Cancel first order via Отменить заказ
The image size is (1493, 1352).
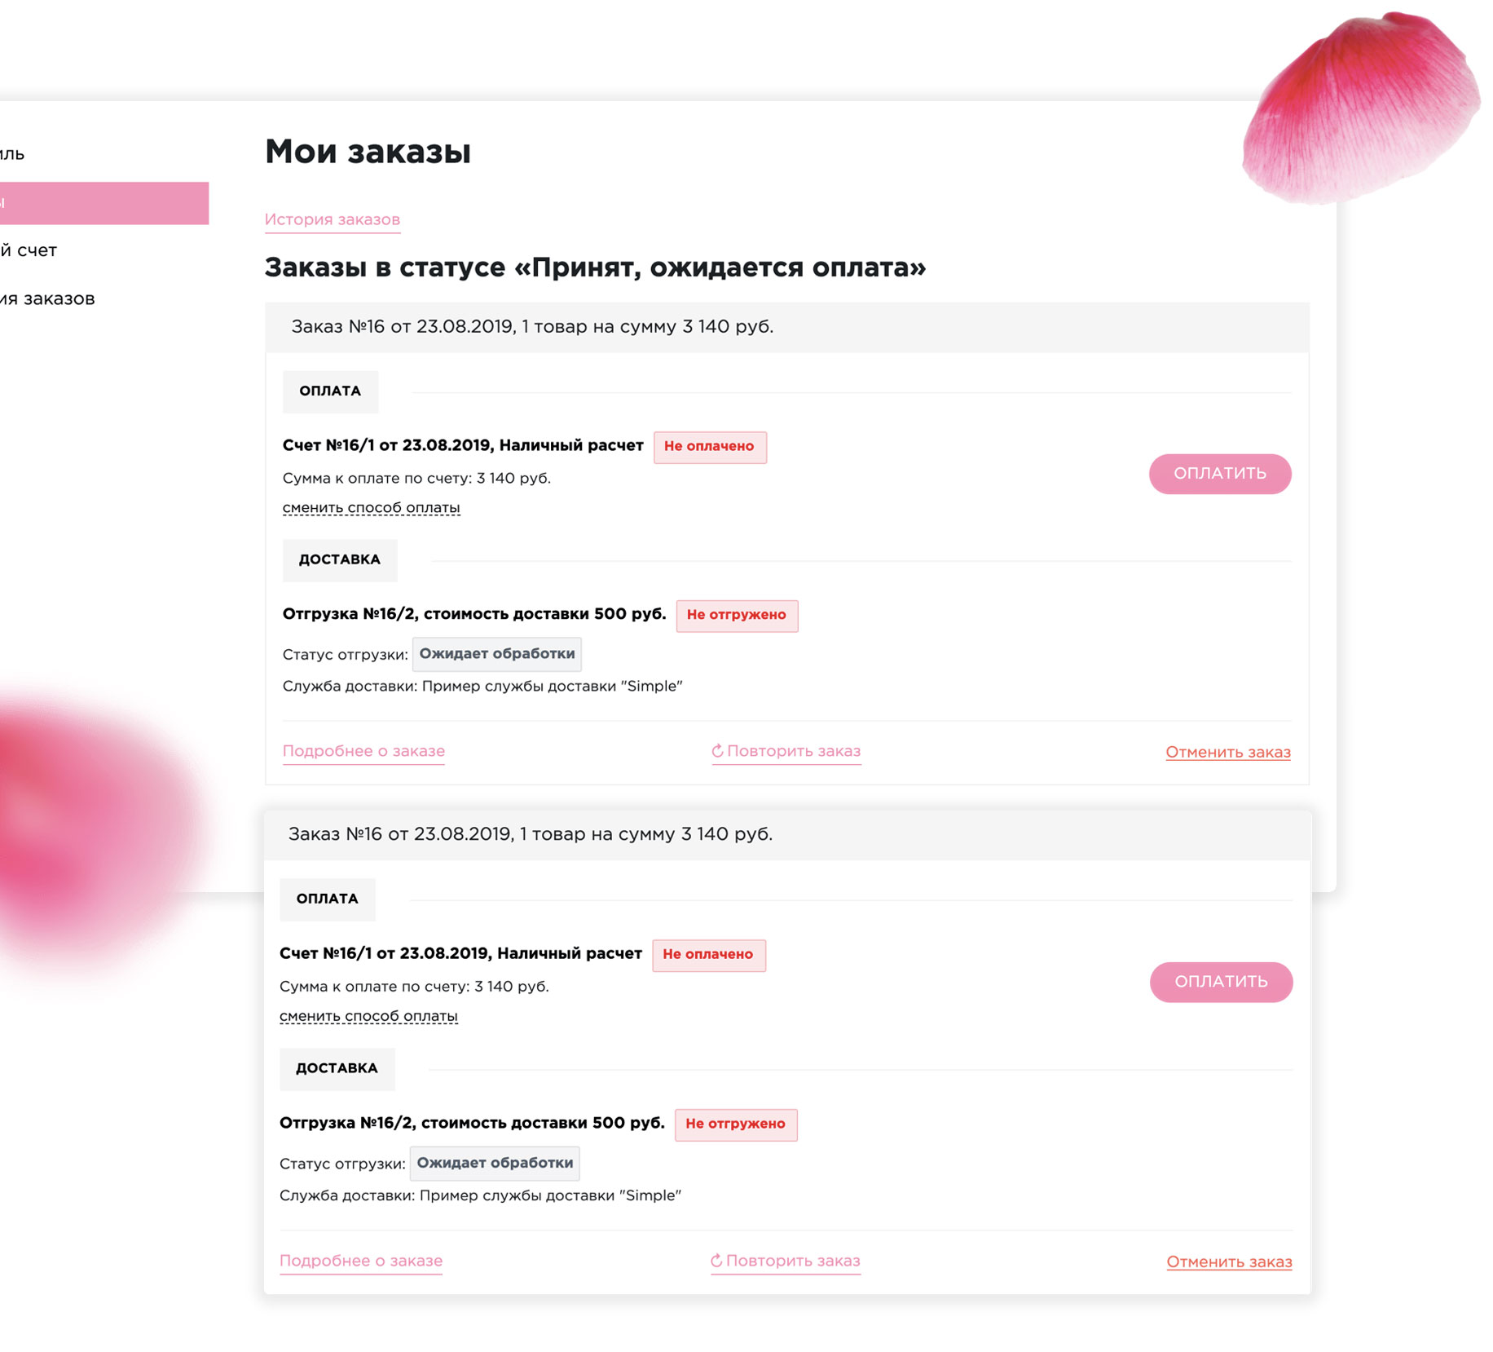coord(1227,752)
